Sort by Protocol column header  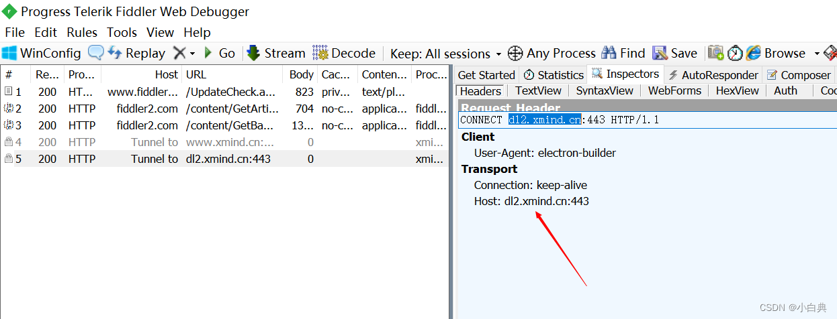click(x=81, y=74)
